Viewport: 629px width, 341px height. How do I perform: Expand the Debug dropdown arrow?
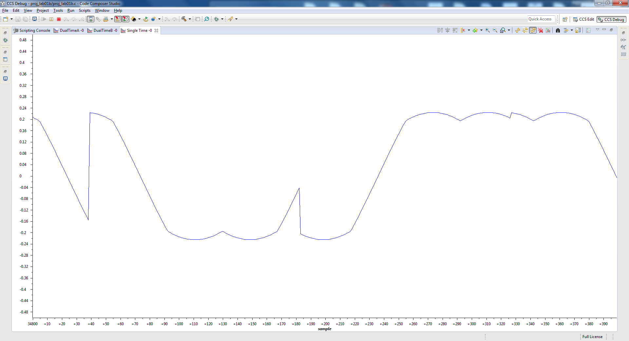tap(222, 19)
